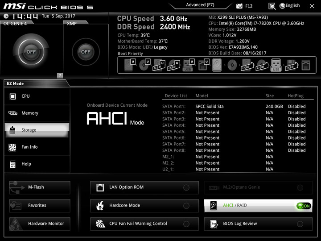Click the XMP tab label
This screenshot has width=321, height=241.
coord(72,23)
